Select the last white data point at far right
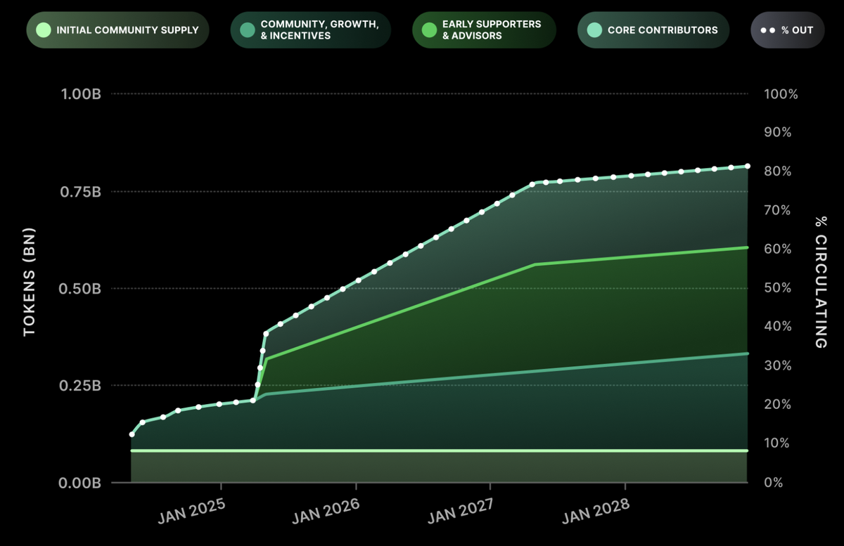 tap(748, 167)
